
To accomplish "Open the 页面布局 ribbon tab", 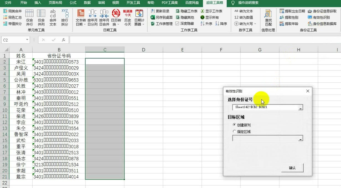I will tap(55, 3).
